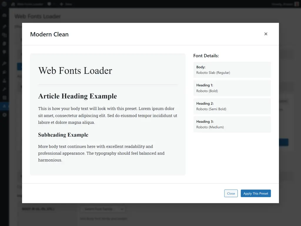Click the Pages icon in the admin sidebar
This screenshot has height=226, width=301.
click(x=4, y=44)
